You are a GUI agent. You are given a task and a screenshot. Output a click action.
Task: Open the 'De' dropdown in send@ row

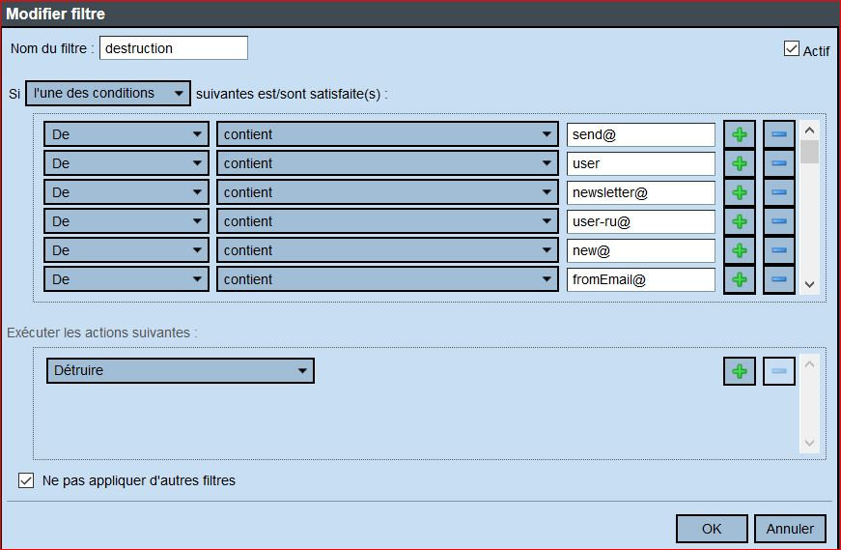(126, 134)
